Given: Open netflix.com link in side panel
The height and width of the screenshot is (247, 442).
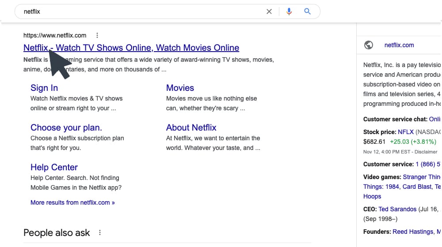Looking at the screenshot, I should click(399, 45).
